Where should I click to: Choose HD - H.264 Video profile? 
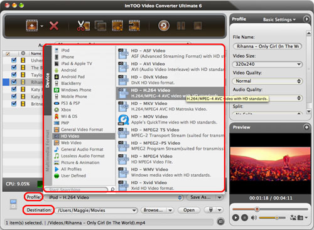[x=170, y=93]
